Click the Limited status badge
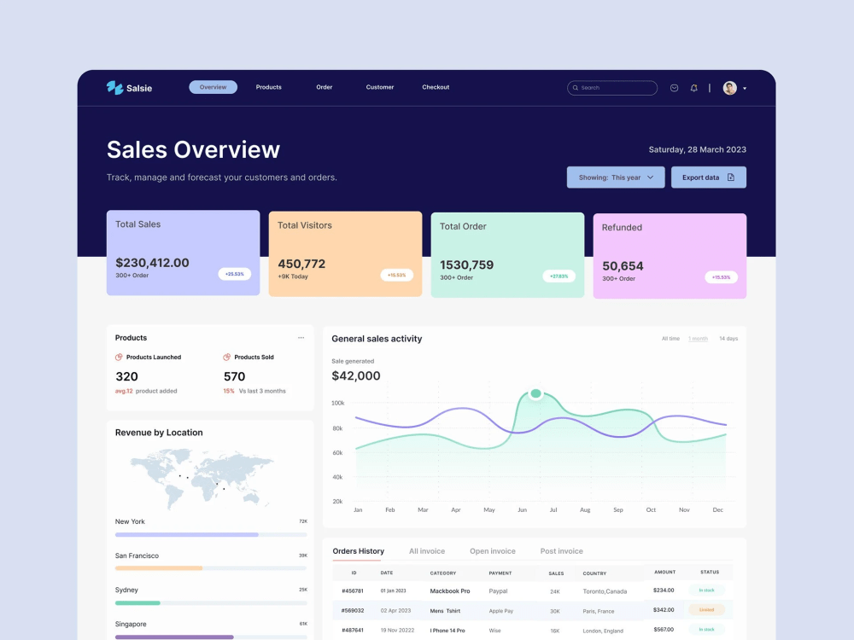 (706, 610)
